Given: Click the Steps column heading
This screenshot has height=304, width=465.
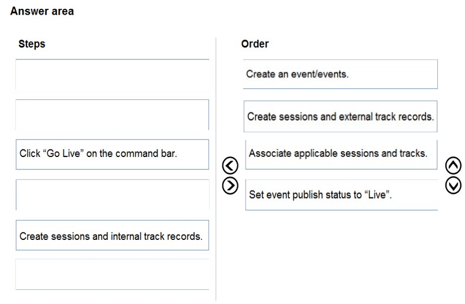Looking at the screenshot, I should 32,44.
